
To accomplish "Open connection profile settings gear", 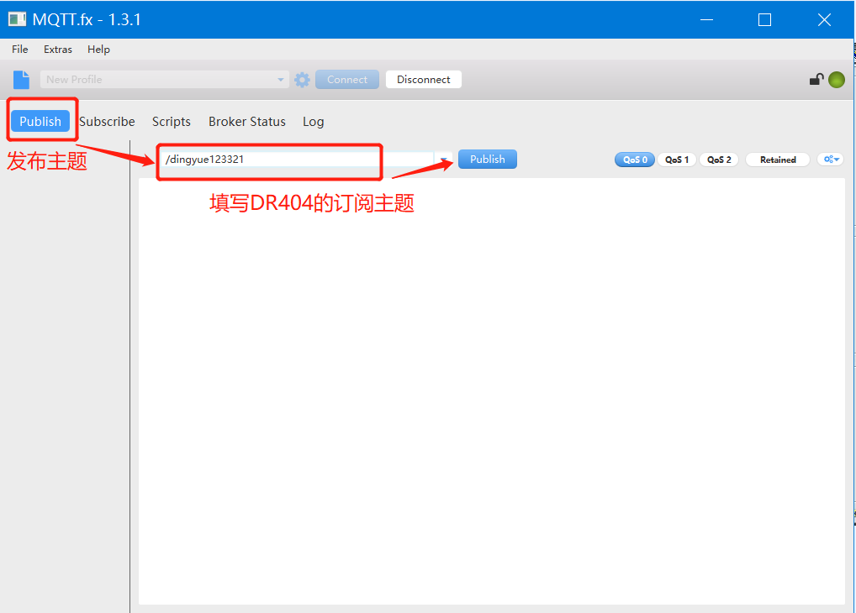I will point(302,80).
